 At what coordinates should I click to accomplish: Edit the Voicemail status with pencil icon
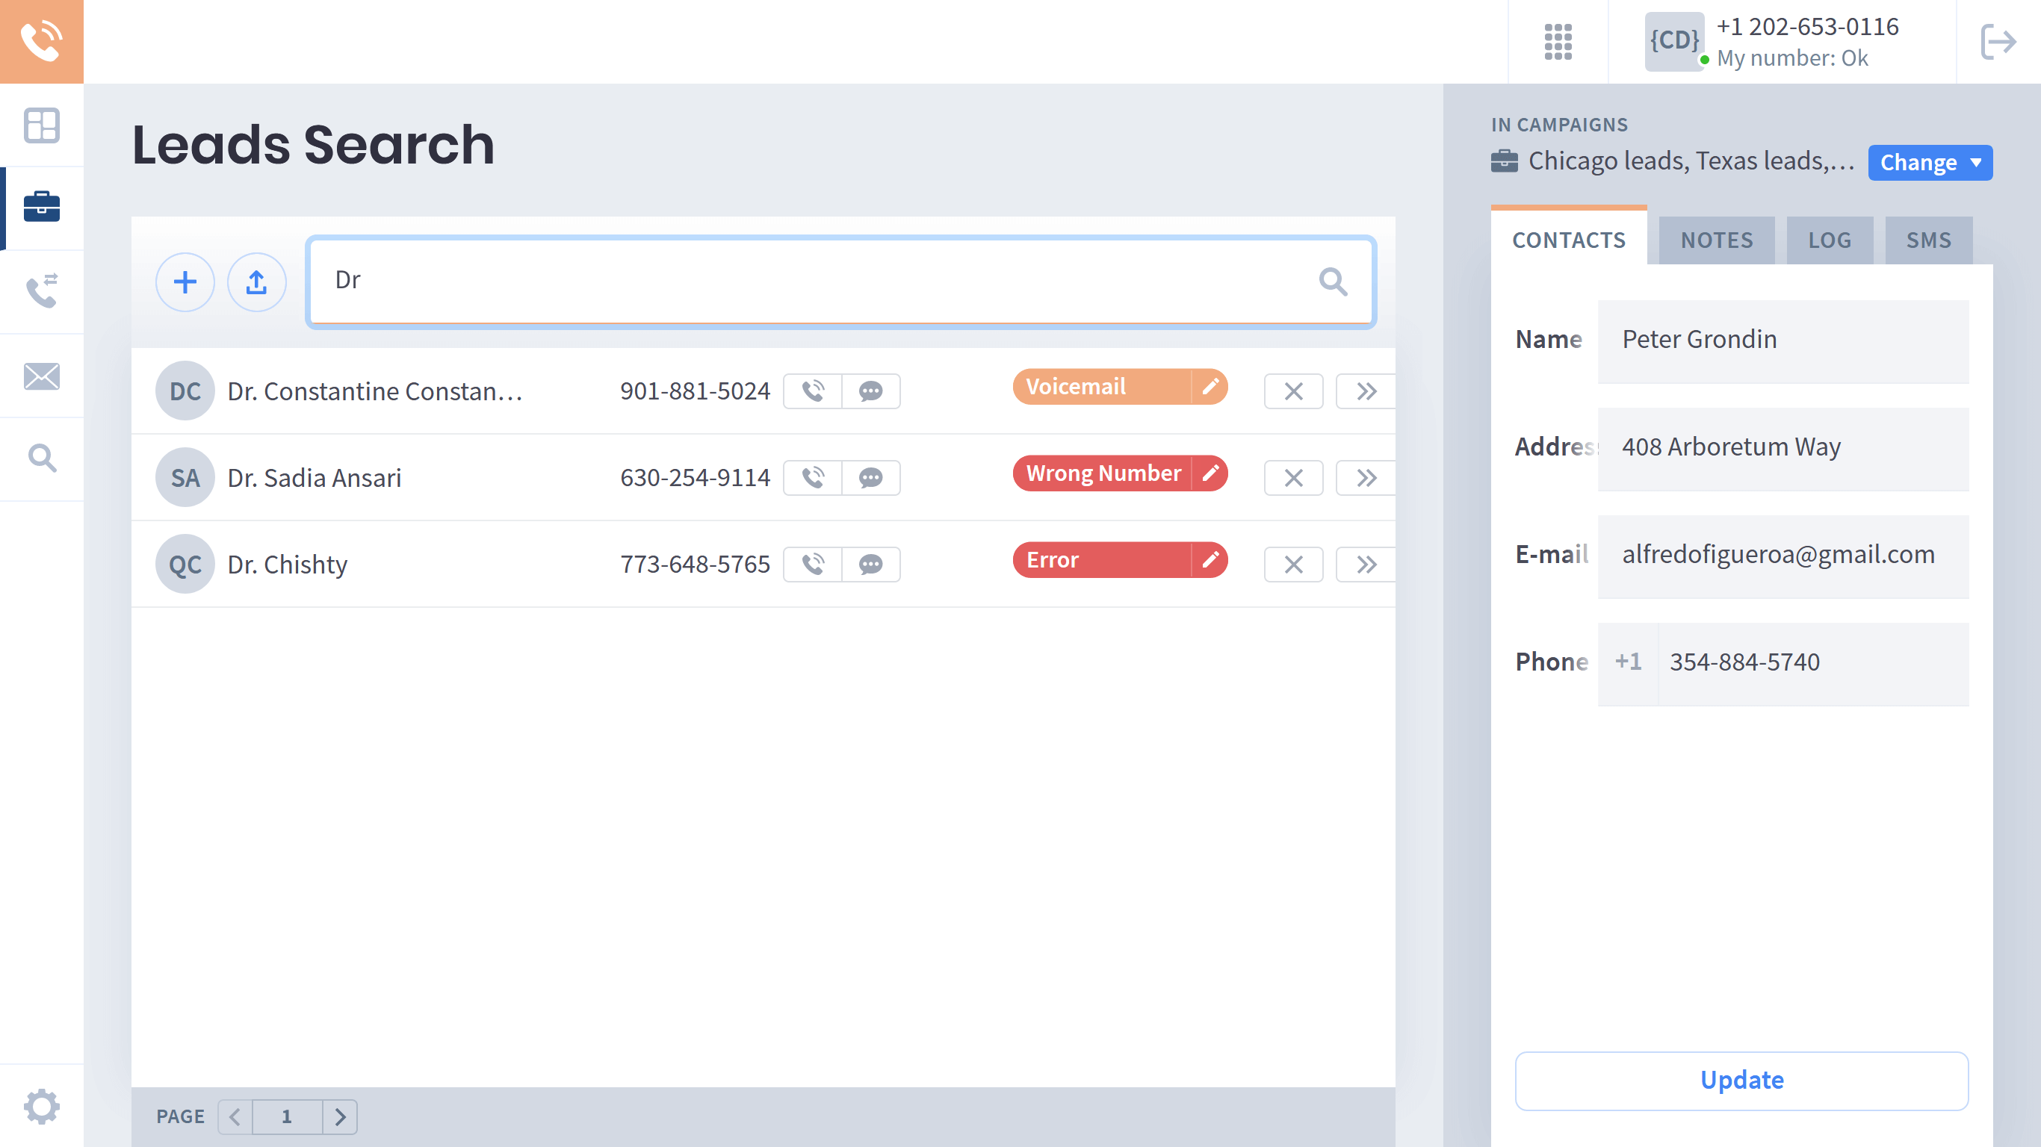[1210, 387]
